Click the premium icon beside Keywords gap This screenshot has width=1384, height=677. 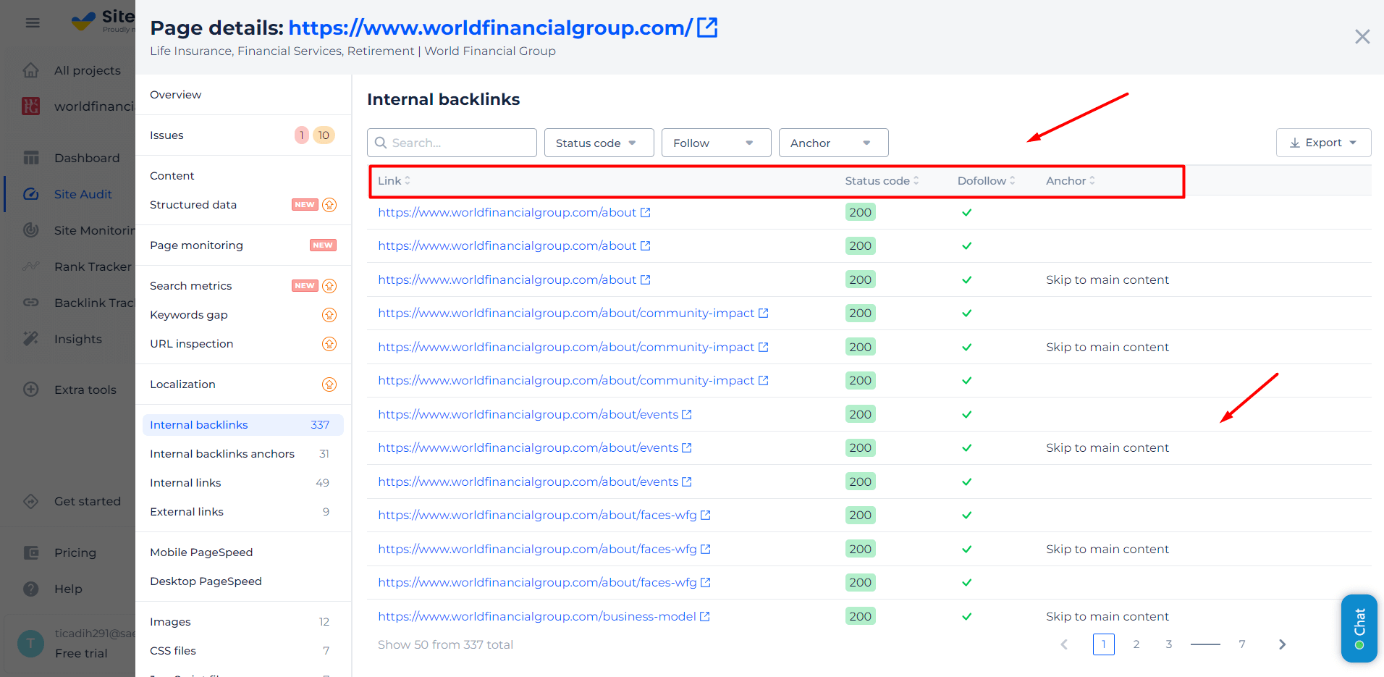click(329, 315)
